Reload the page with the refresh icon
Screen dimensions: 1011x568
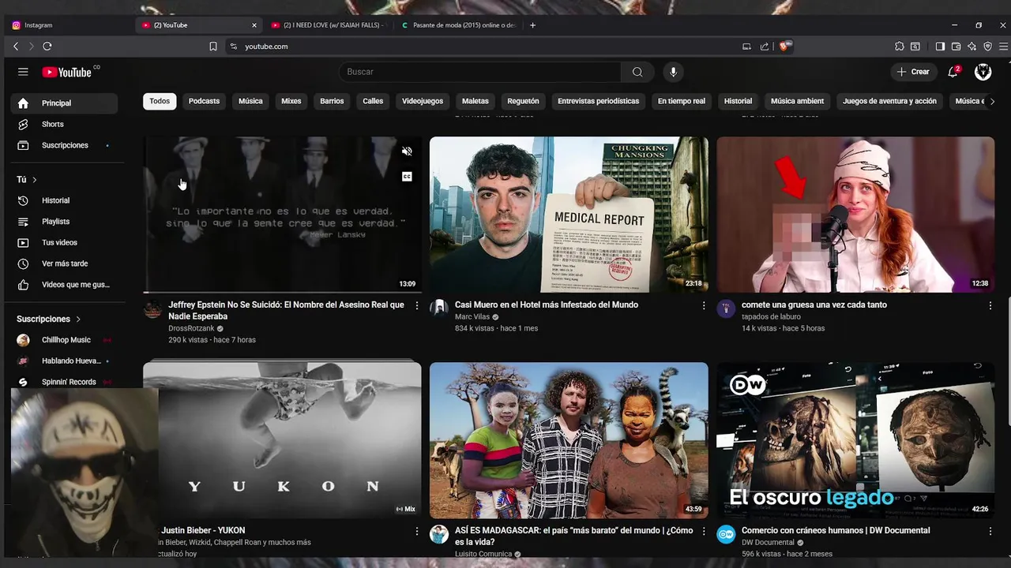click(x=47, y=47)
